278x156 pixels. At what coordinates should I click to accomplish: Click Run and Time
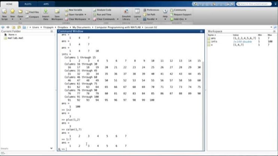pos(102,15)
